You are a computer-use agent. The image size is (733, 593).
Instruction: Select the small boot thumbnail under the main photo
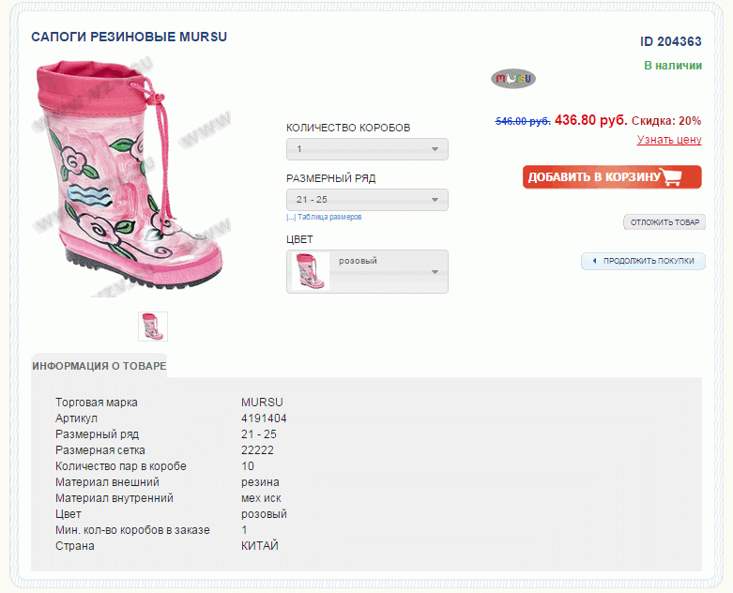[x=153, y=327]
